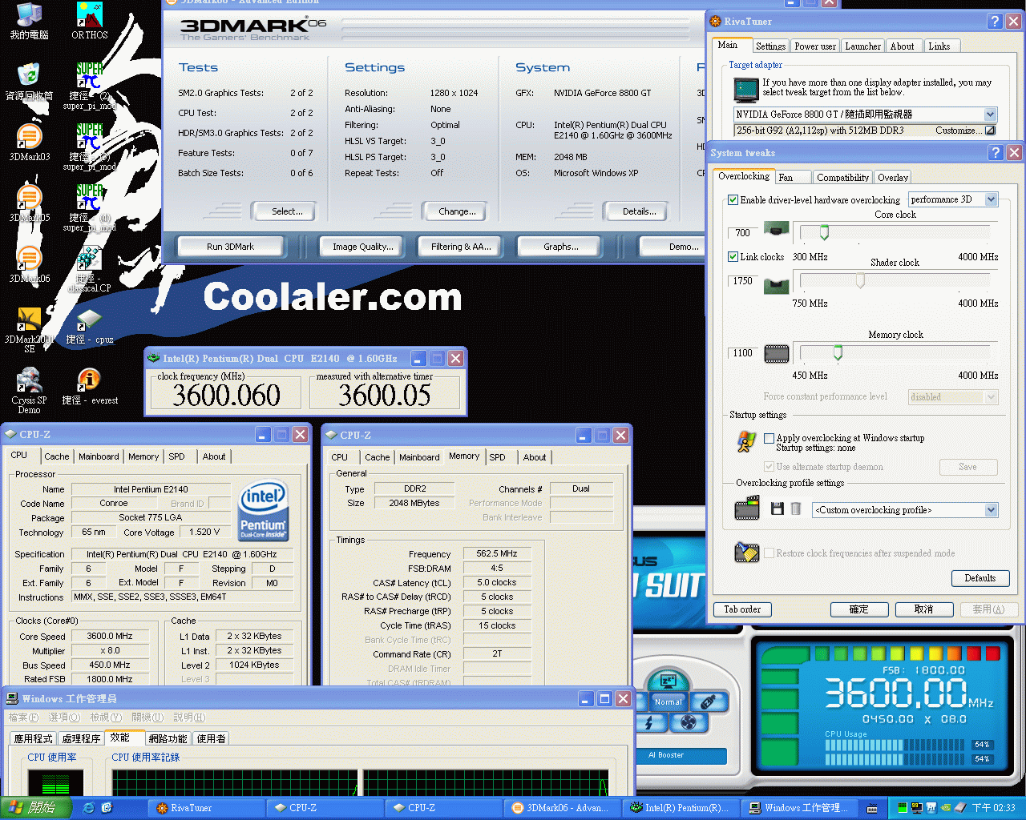Click Change... under Settings in 3DMark06
Image resolution: width=1026 pixels, height=820 pixels.
click(457, 211)
